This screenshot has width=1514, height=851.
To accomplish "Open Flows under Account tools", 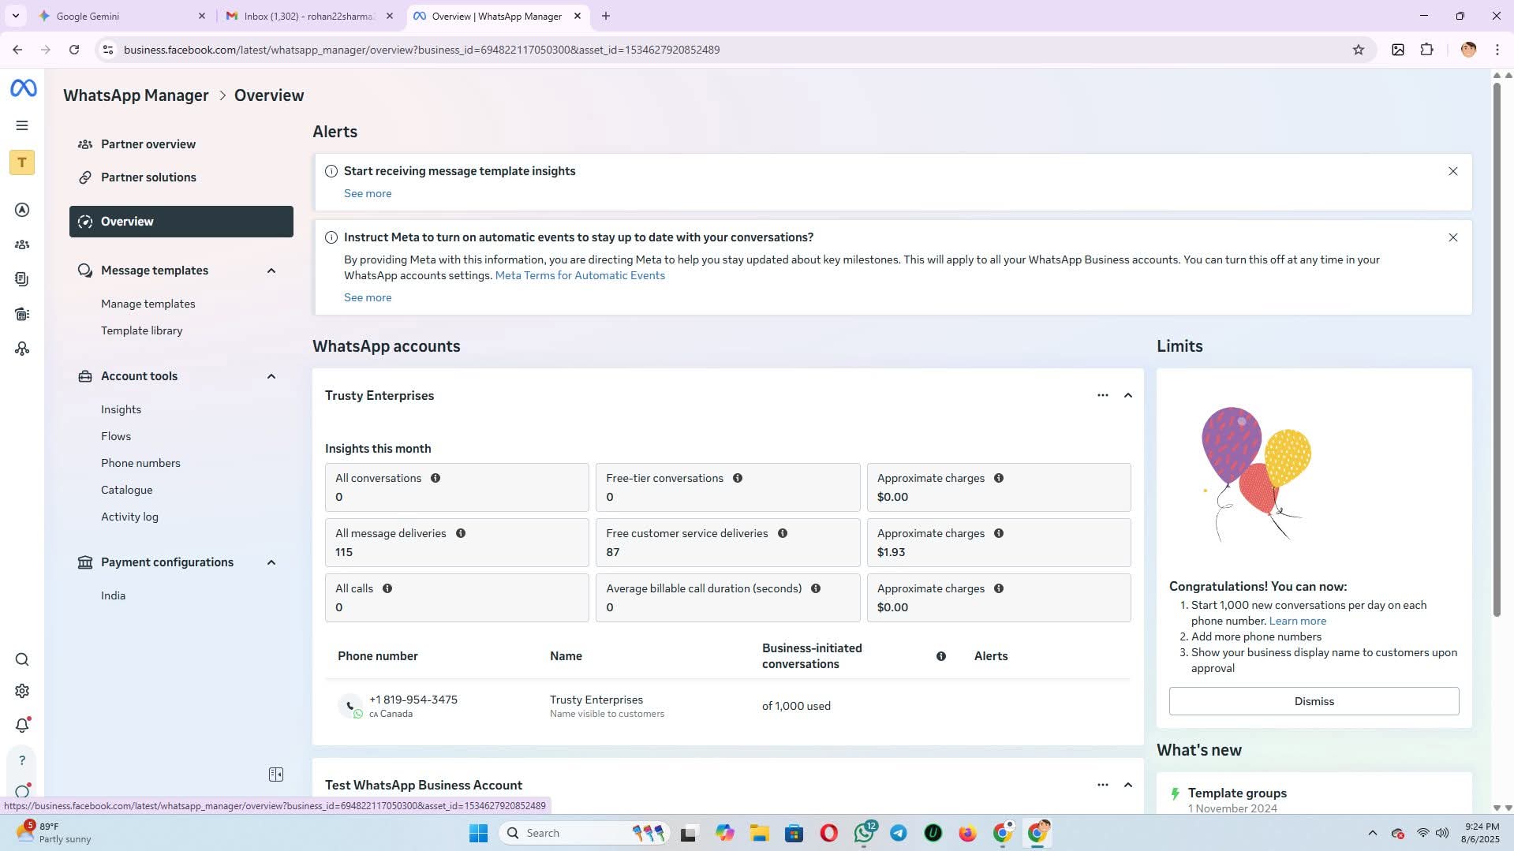I will [116, 436].
